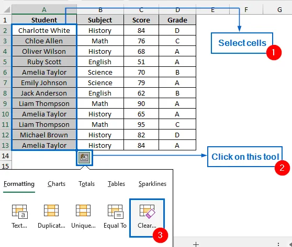Click score cell showing 68
This screenshot has height=247, width=292.
click(x=141, y=51)
